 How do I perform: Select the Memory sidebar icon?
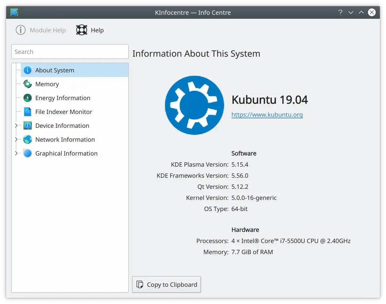point(27,84)
